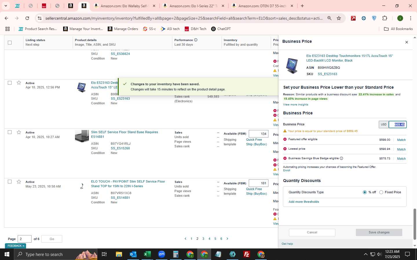Check the box for the Slim SELF Service Floor Stand Base row
417x260 pixels.
click(x=10, y=132)
